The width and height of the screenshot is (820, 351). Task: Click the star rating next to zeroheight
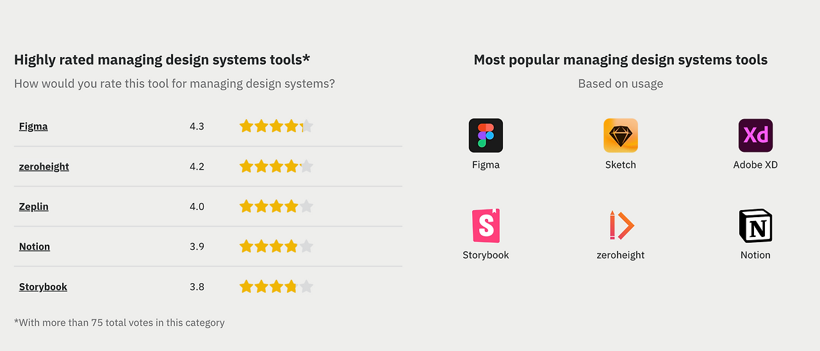[x=276, y=167]
